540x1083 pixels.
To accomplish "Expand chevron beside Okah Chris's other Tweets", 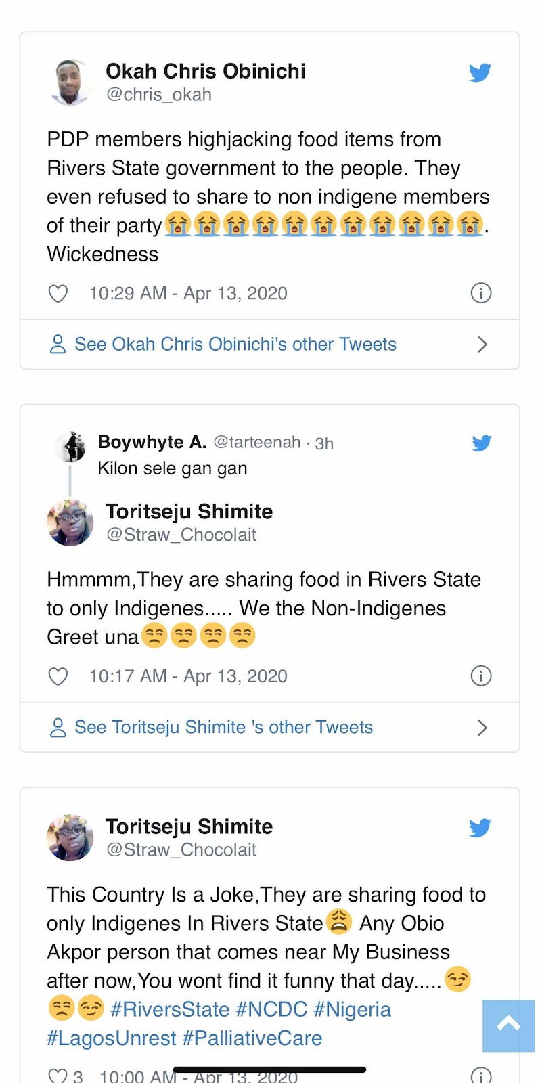I will 482,345.
